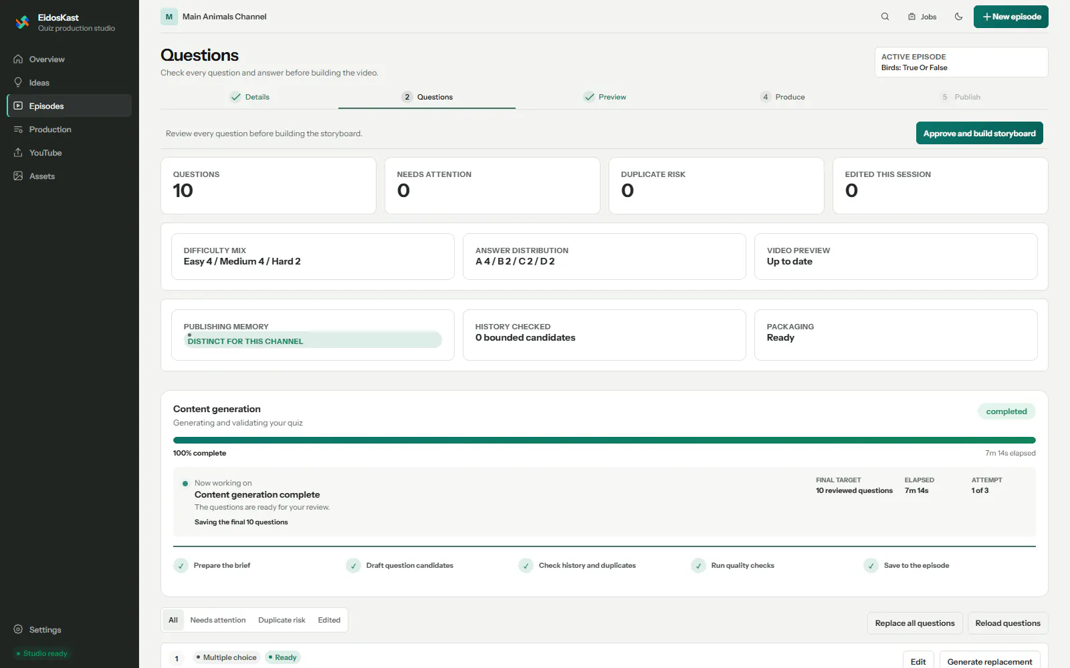
Task: Open the Active Episode card
Action: (x=961, y=62)
